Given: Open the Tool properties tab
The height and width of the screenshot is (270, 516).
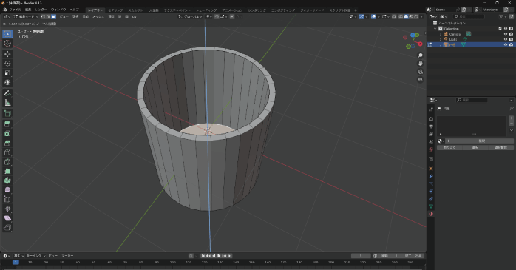Looking at the screenshot, I should pyautogui.click(x=431, y=109).
